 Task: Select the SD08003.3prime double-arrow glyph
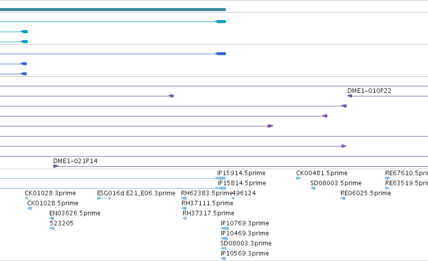(223, 248)
